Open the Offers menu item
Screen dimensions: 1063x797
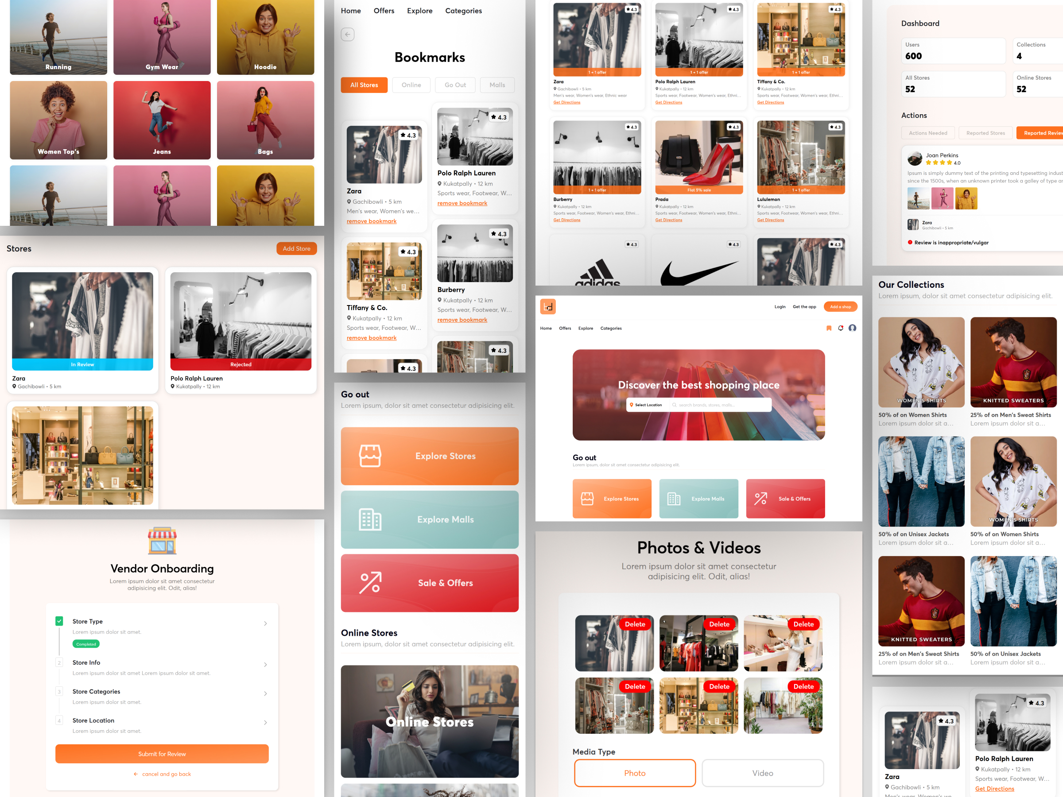coord(384,11)
